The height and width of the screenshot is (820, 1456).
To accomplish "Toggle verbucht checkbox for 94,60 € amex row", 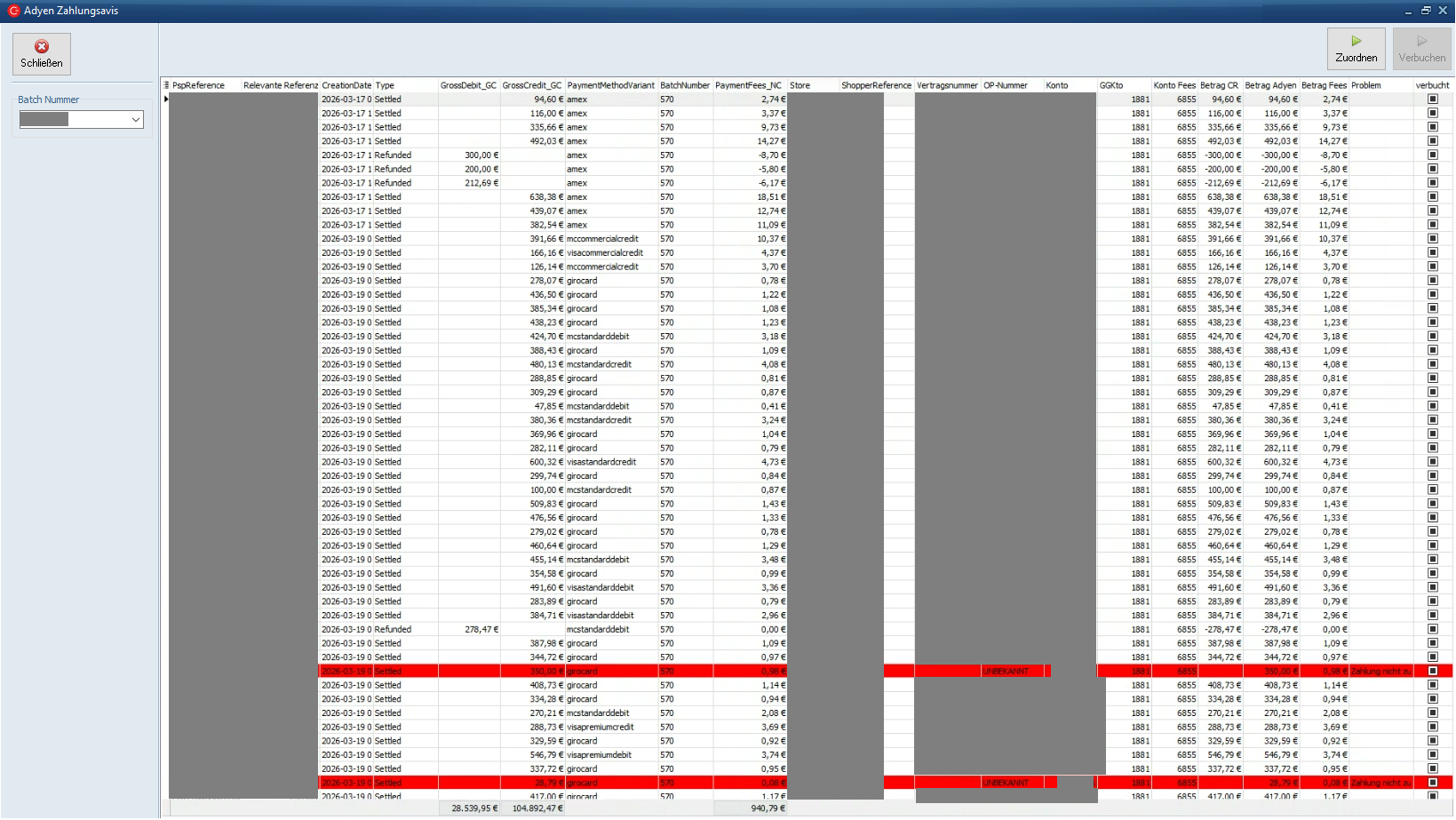I will click(x=1432, y=100).
